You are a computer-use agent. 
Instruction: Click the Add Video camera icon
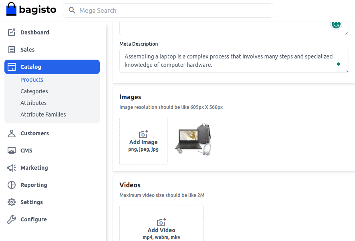(161, 222)
